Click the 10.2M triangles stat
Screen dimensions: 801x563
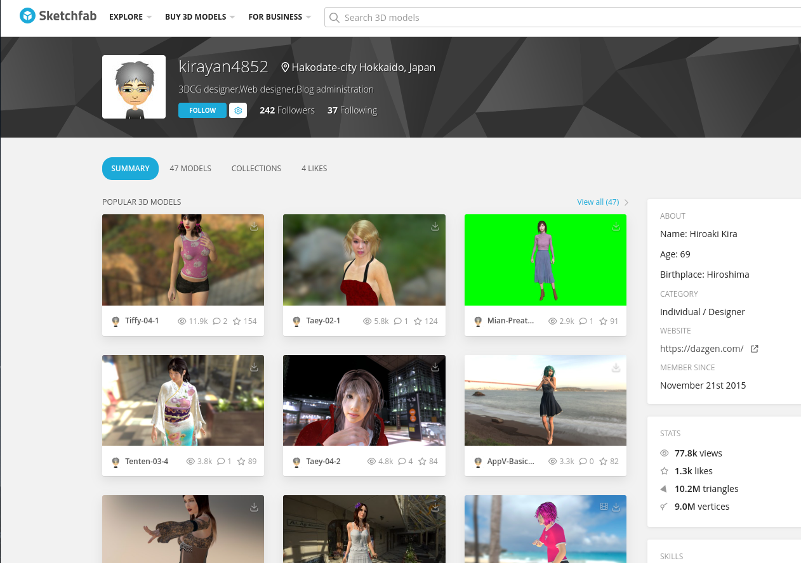click(x=706, y=489)
